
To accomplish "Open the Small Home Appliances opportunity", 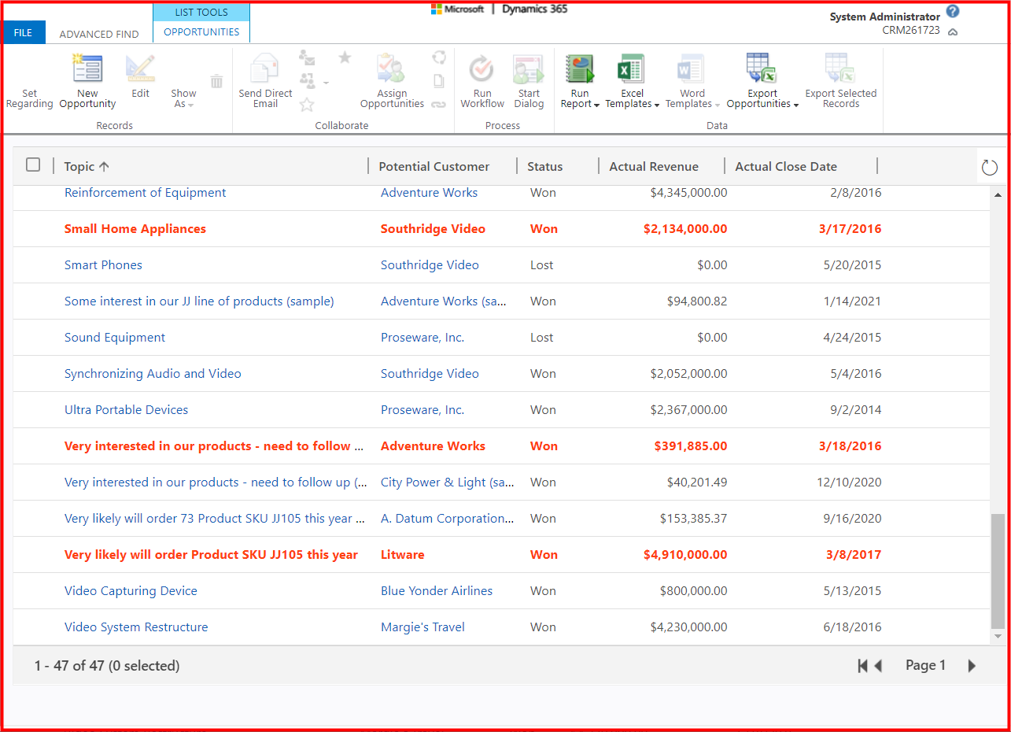I will [135, 228].
